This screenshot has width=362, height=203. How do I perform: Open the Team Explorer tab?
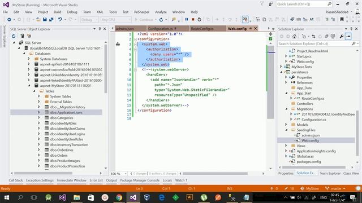click(330, 173)
